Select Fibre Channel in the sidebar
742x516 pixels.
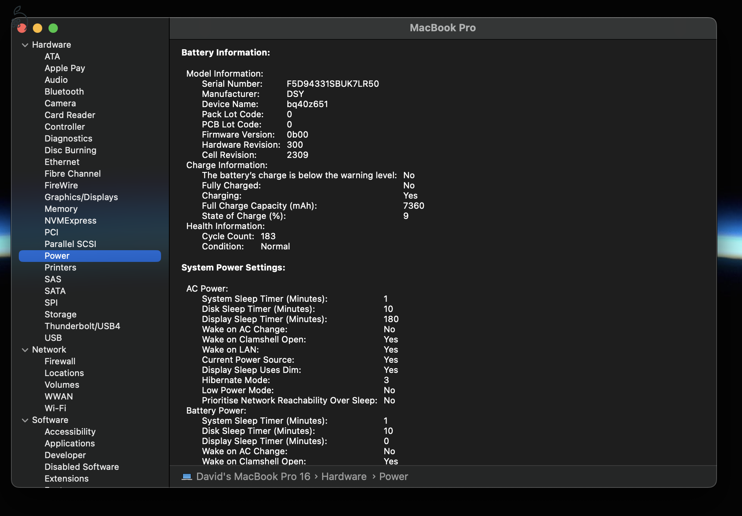tap(72, 174)
